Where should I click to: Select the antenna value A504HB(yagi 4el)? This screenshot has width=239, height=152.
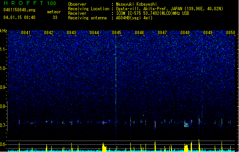coord(134,18)
